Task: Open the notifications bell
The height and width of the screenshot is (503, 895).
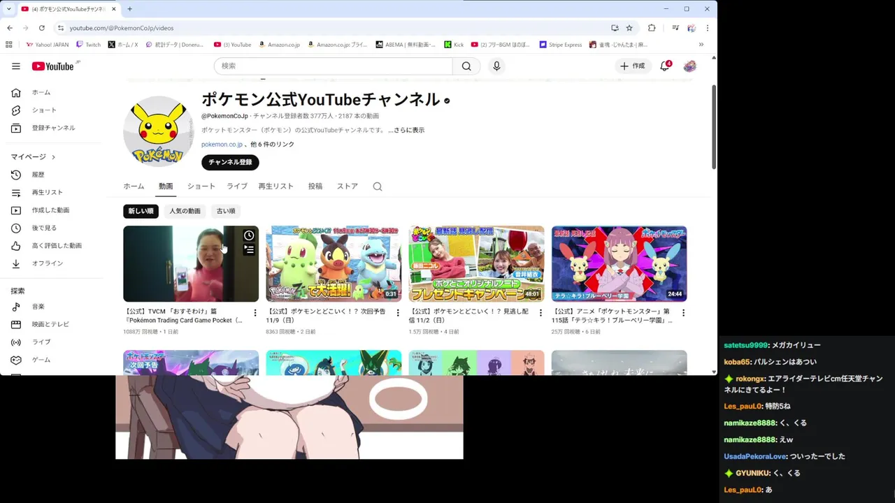Action: point(665,66)
